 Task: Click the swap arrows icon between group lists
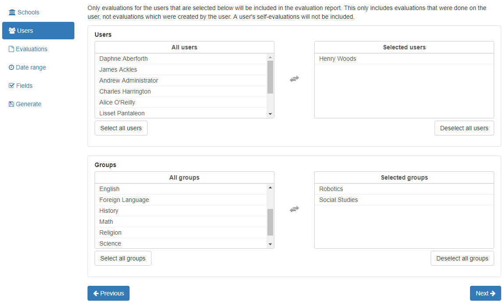click(x=294, y=209)
